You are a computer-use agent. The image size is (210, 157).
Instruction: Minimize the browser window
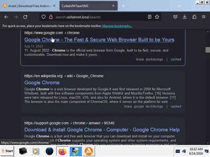coord(197,2)
